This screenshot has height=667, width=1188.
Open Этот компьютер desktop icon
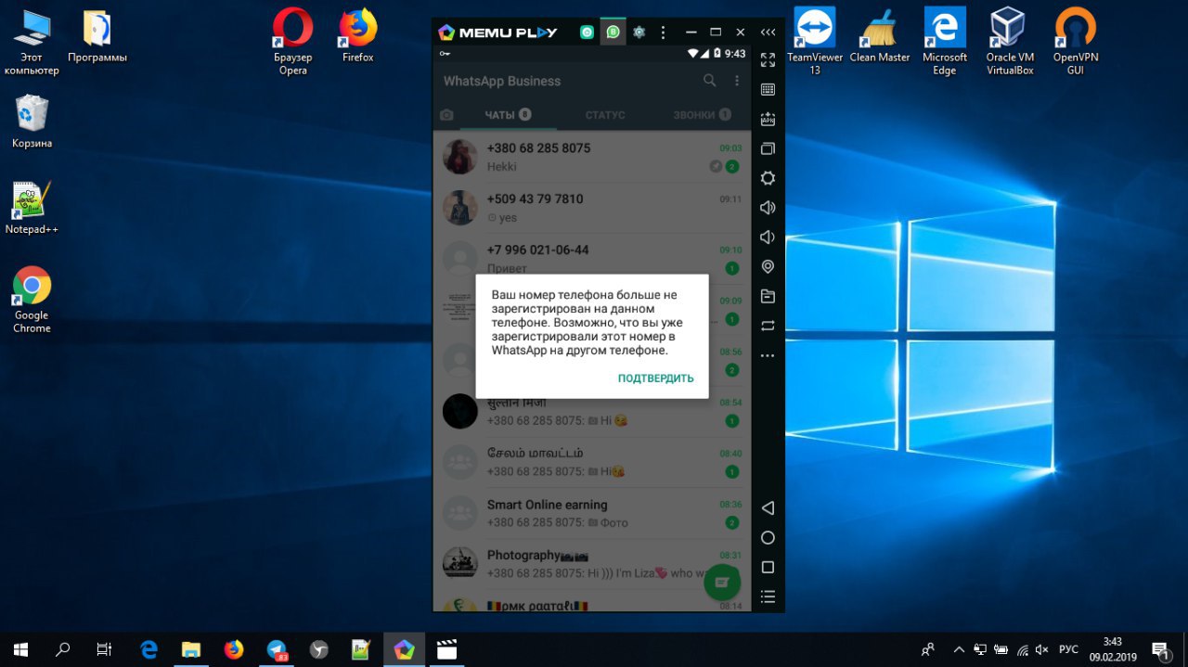pos(32,42)
